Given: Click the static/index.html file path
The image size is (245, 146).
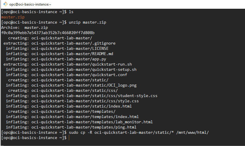Looking at the screenshot, I should click(x=82, y=106).
